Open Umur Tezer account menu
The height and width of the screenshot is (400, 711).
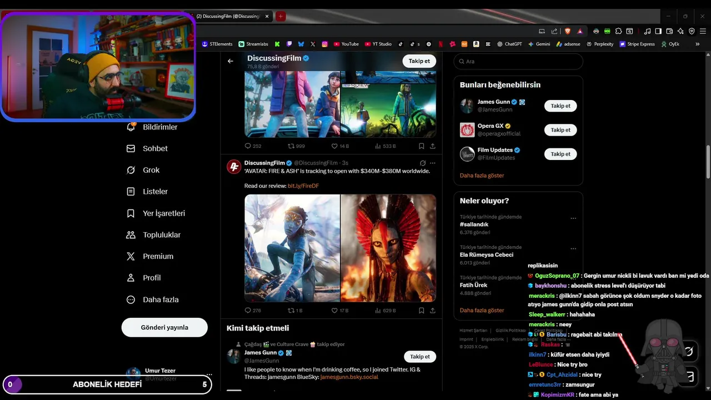pos(169,374)
